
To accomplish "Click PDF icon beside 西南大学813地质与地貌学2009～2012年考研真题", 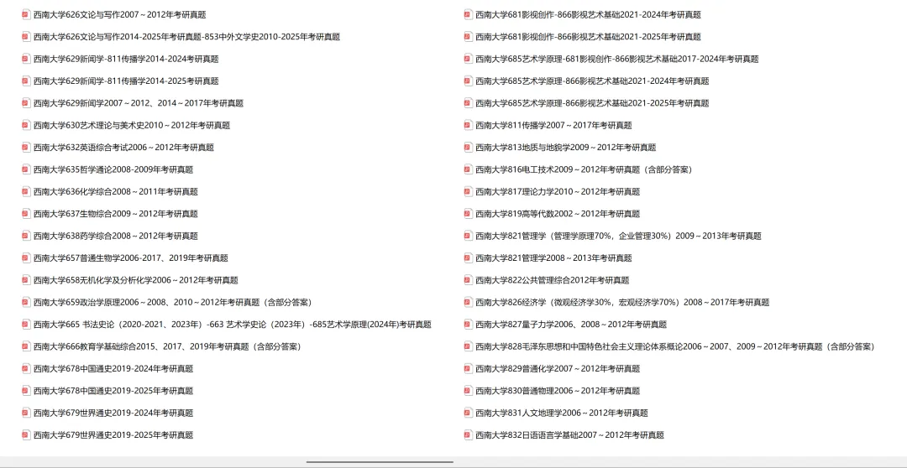I will pyautogui.click(x=468, y=148).
